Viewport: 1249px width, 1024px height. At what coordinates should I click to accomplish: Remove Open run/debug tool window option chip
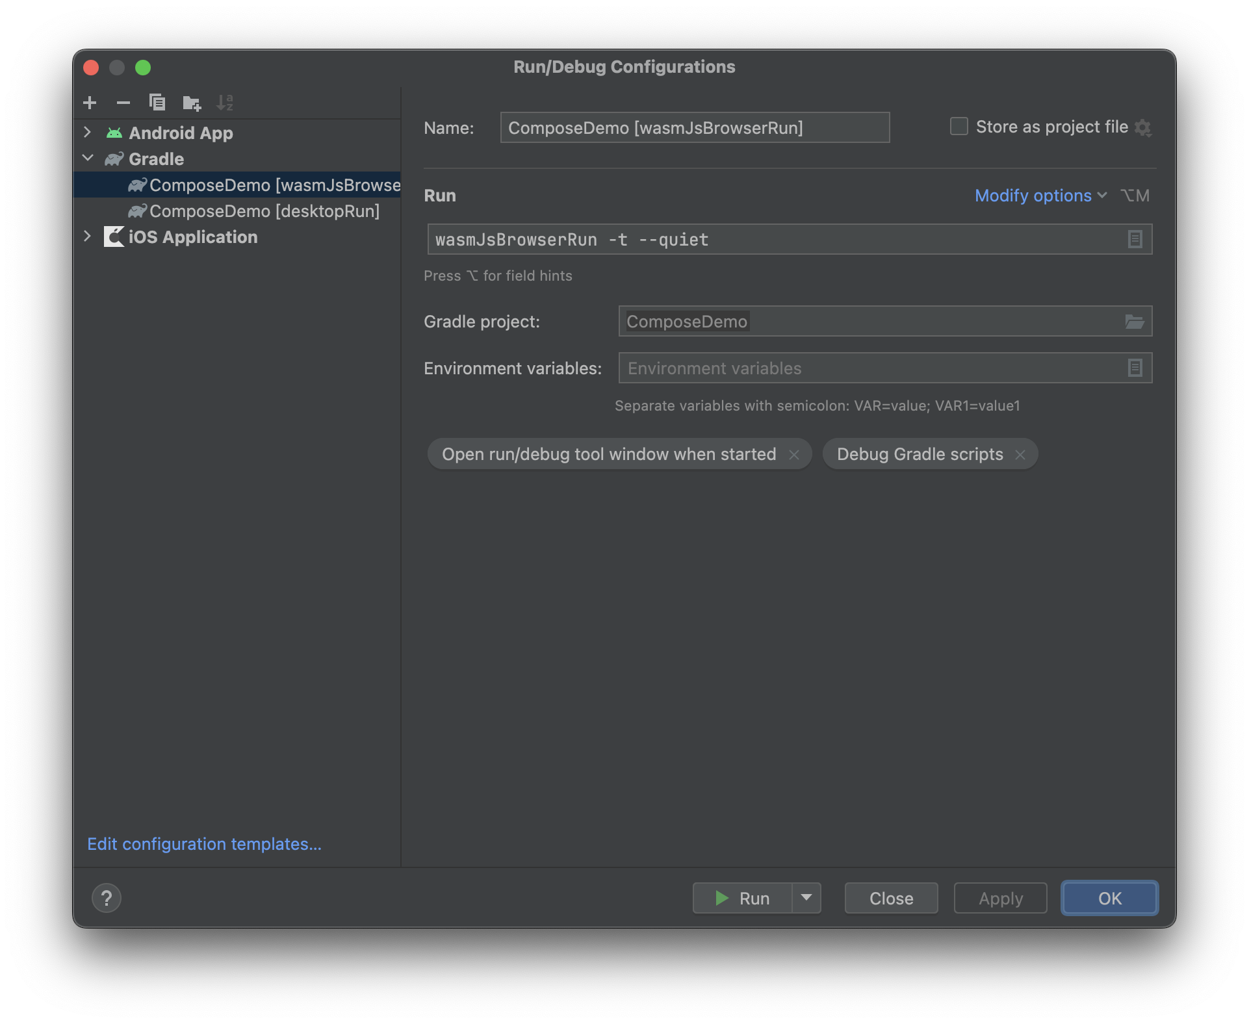coord(794,454)
